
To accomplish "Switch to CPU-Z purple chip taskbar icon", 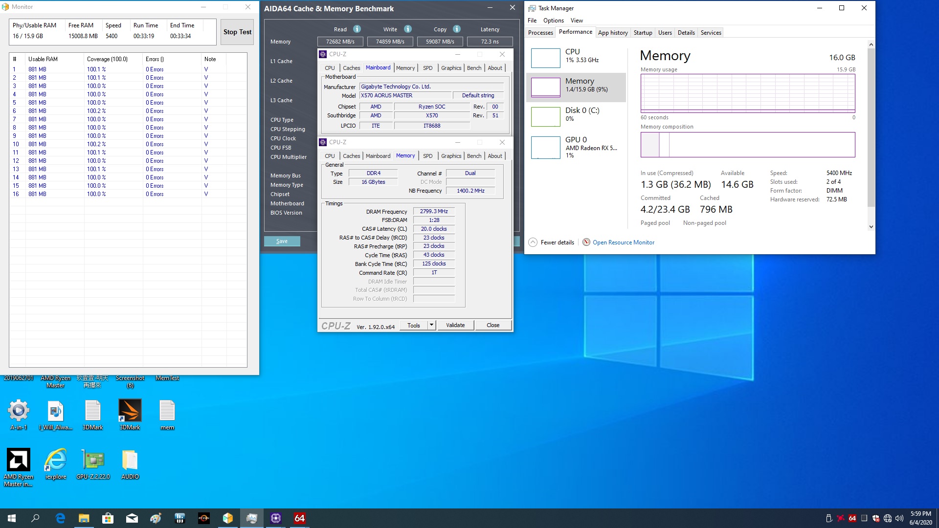I will [276, 518].
